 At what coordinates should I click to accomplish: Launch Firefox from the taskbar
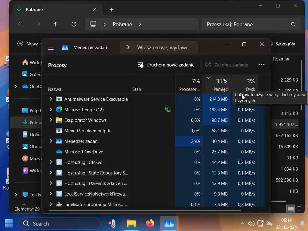150,223
